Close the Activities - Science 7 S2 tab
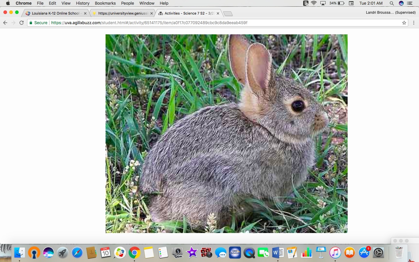Screen dimensions: 419x262 pyautogui.click(x=218, y=13)
